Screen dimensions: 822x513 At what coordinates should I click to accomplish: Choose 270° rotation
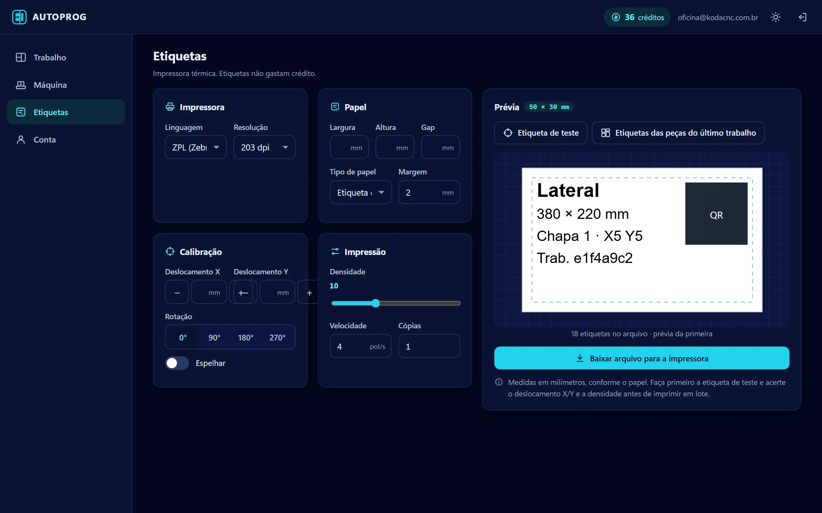[x=277, y=337]
